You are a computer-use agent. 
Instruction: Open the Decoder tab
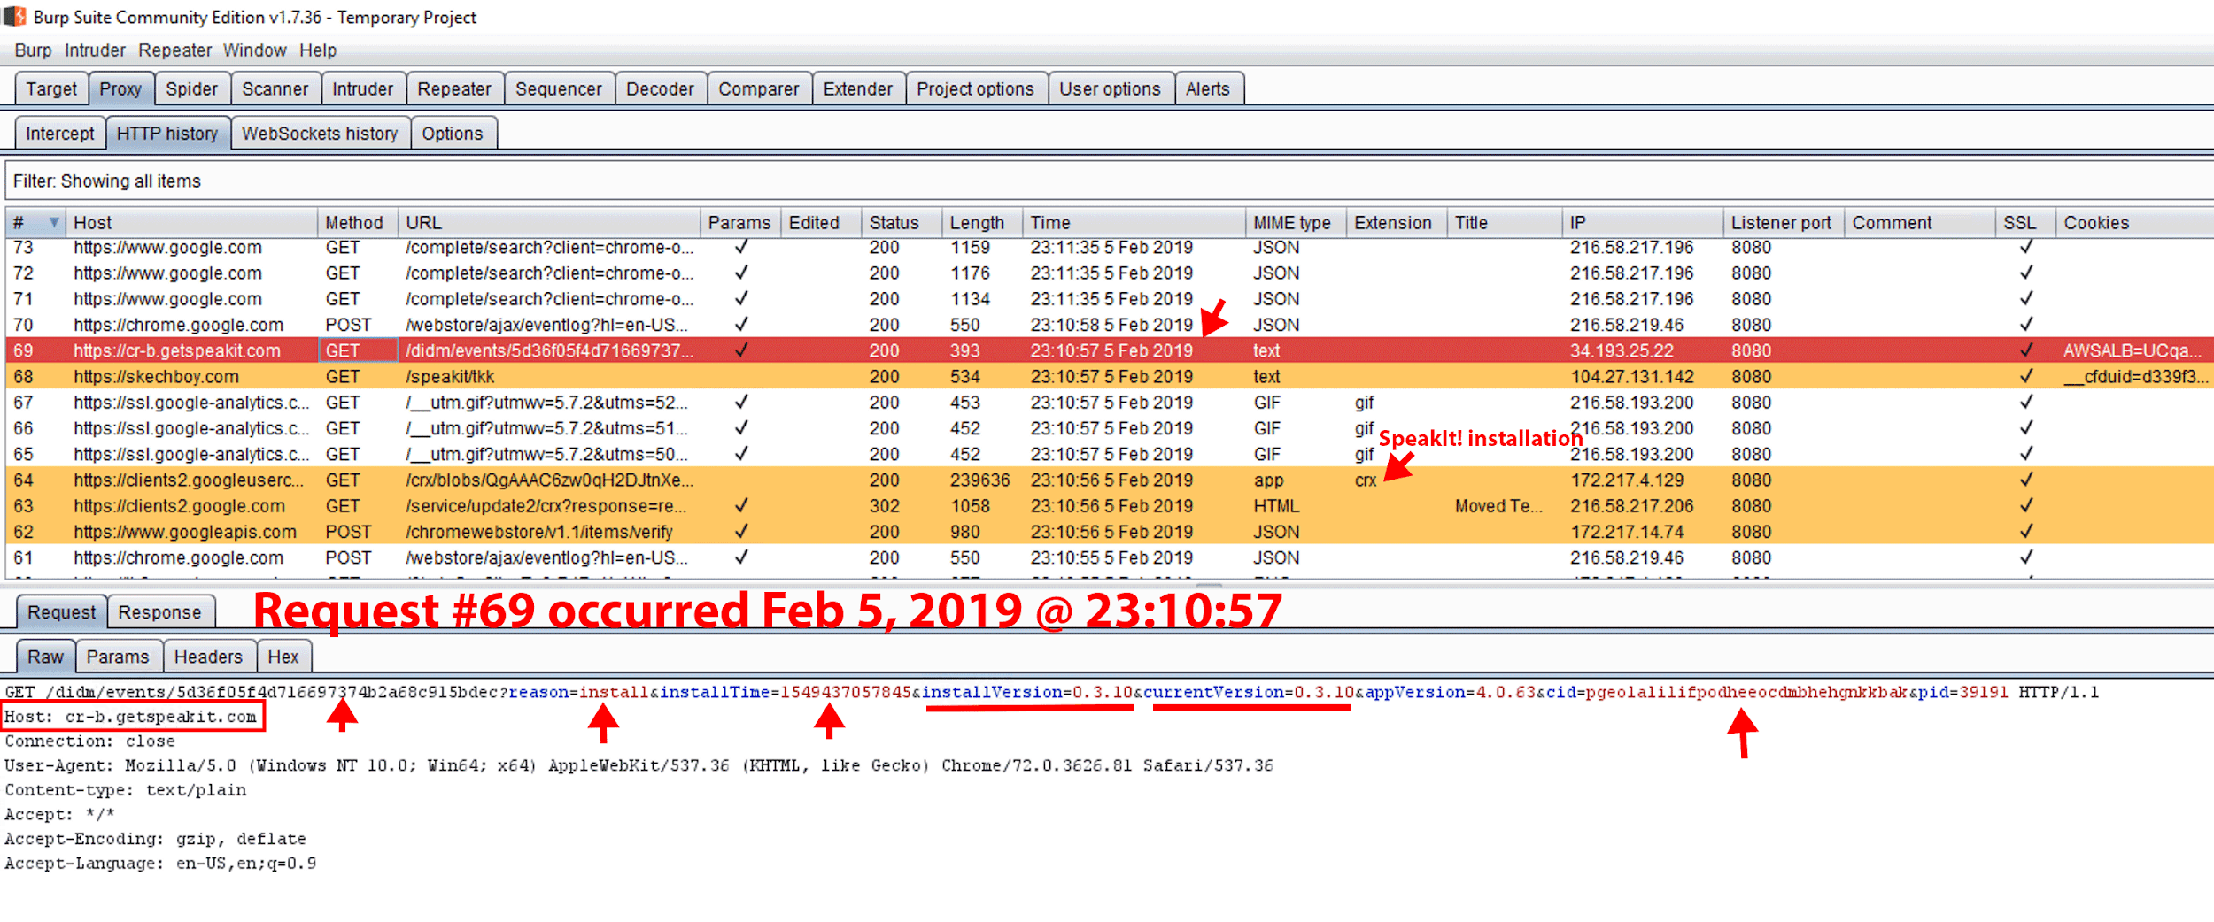coord(659,88)
